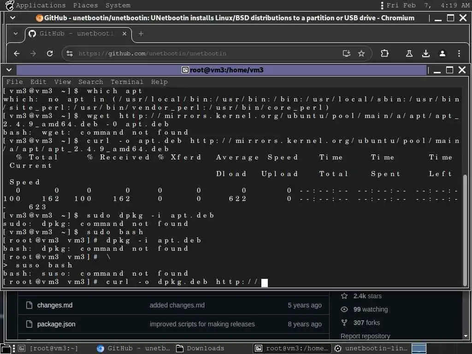
Task: Switch to [root@vm3:~] taskbar window
Action: click(x=48, y=348)
